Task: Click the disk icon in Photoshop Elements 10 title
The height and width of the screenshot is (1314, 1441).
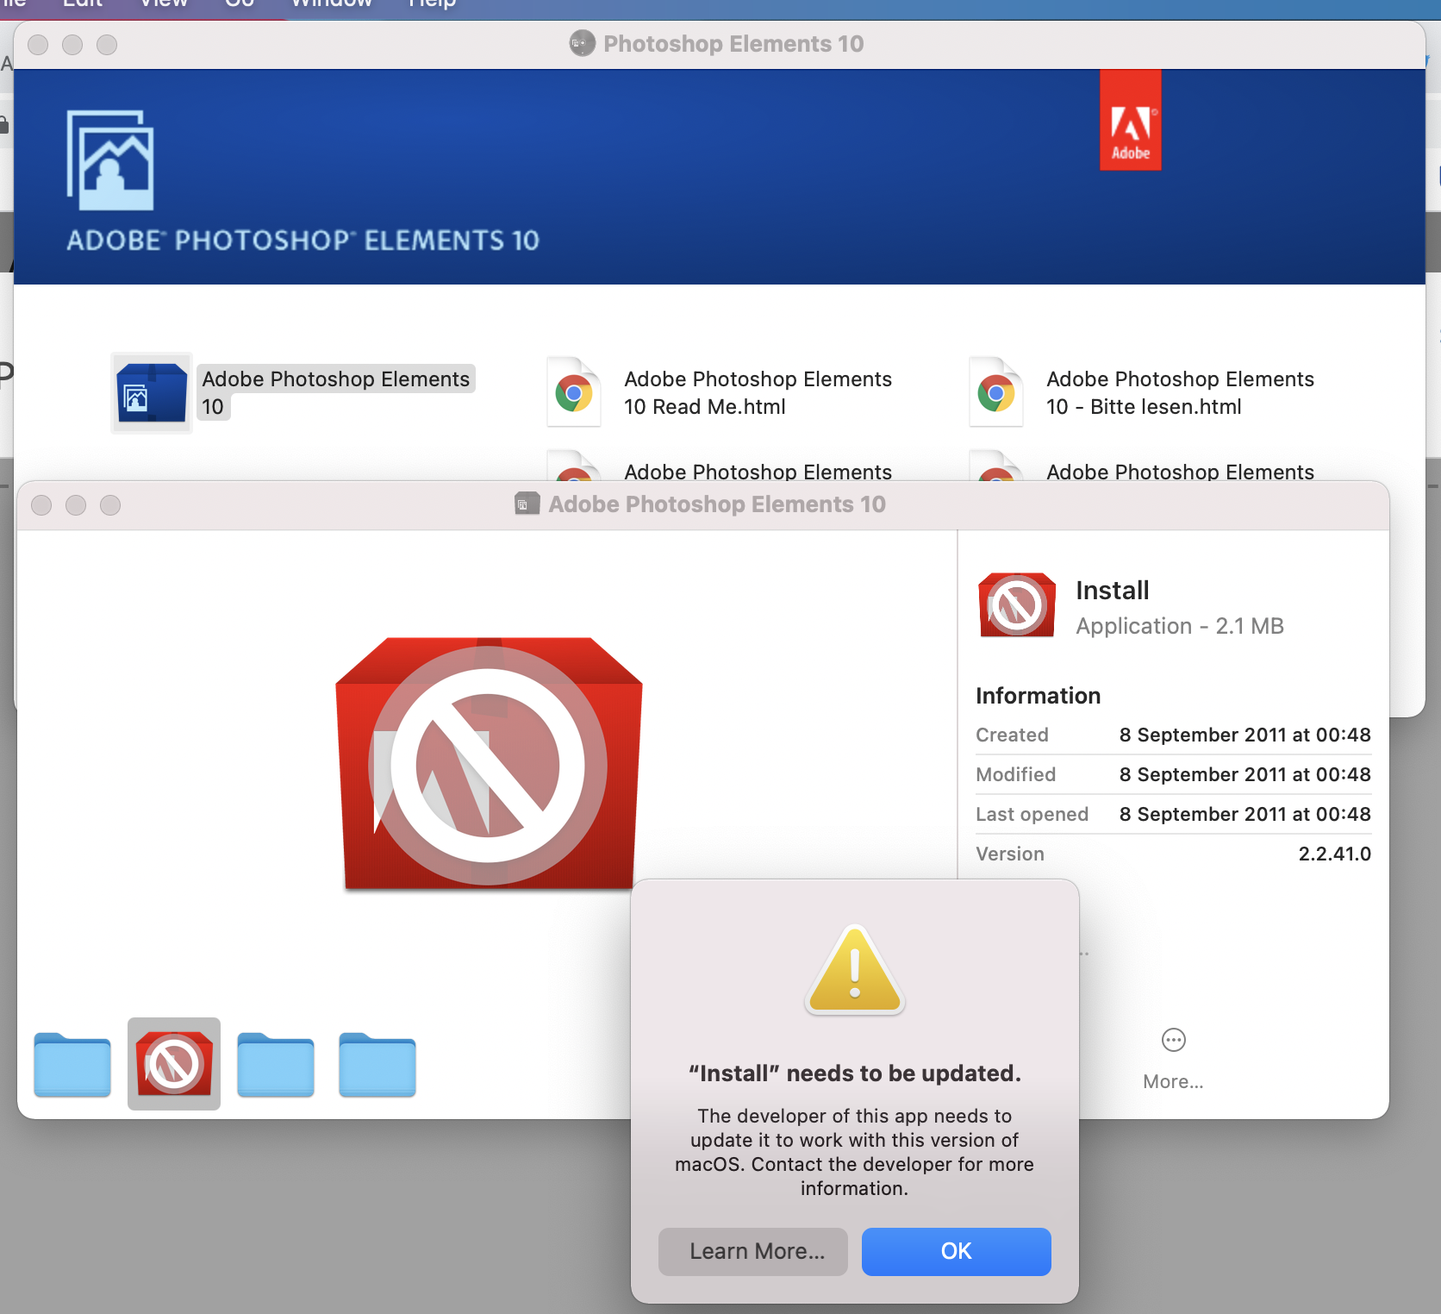Action: (583, 43)
